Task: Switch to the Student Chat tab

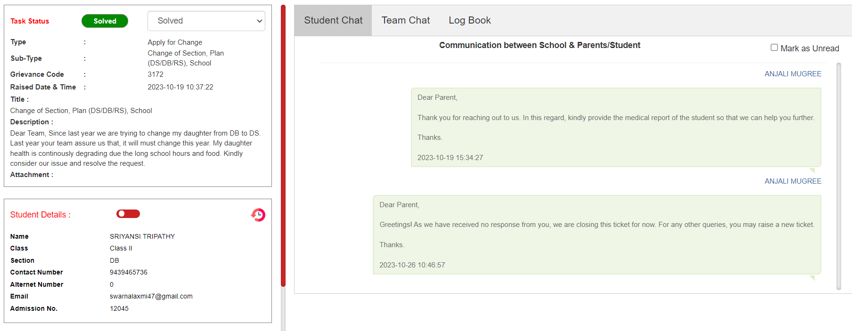Action: [333, 20]
